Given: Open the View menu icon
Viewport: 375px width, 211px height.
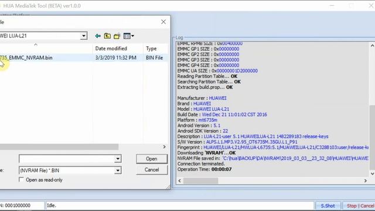Looking at the screenshot, I should point(129,36).
